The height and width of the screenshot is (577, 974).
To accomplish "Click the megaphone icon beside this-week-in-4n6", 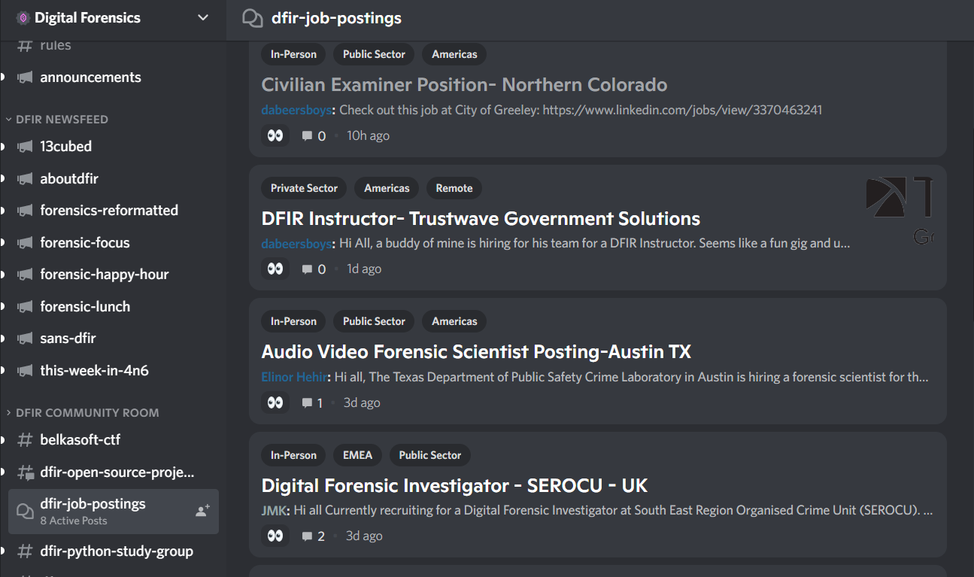I will (x=25, y=371).
